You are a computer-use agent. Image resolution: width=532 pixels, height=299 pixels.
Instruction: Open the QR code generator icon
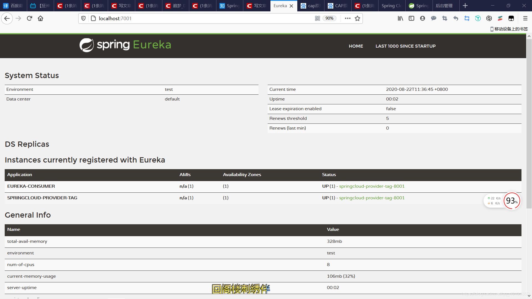318,18
